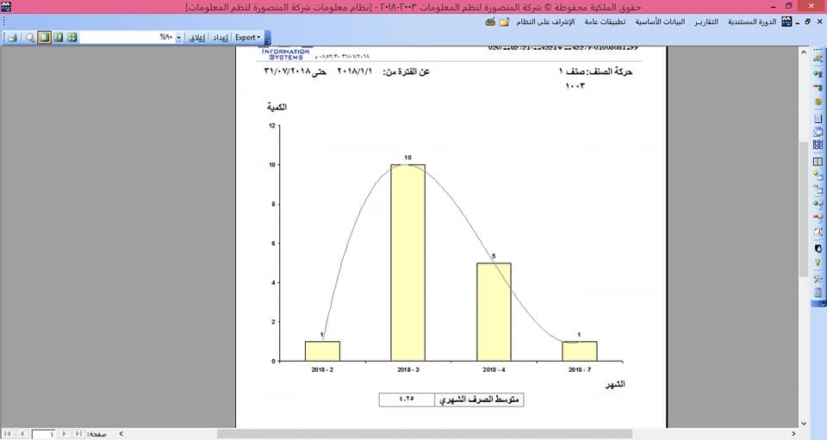Open the Export dropdown menu
This screenshot has width=827, height=440.
point(247,37)
